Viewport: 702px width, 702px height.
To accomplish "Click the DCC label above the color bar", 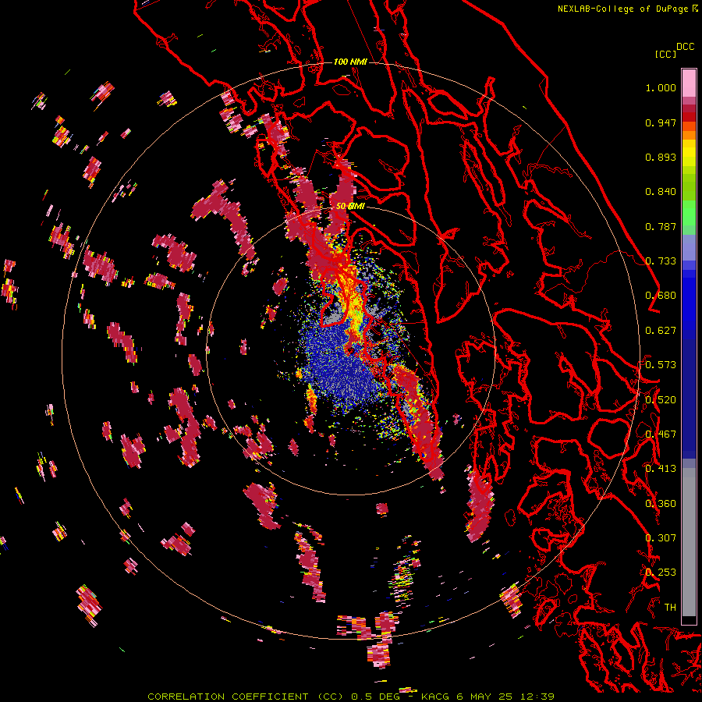I will point(685,47).
